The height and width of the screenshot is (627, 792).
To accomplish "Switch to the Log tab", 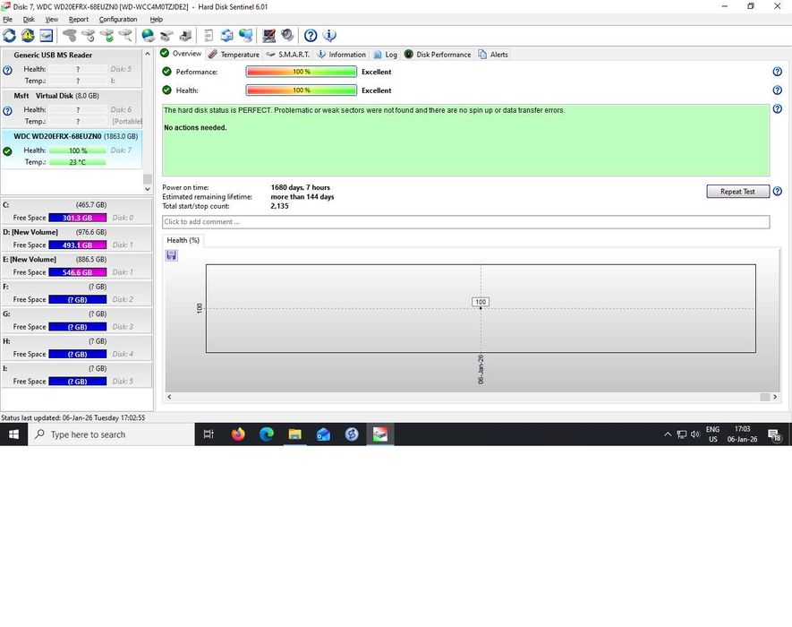I will click(x=385, y=54).
